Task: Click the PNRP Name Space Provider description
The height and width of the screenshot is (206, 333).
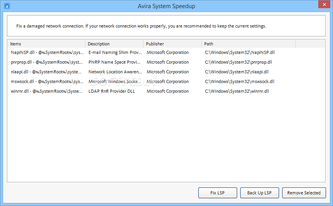Action: [x=114, y=62]
